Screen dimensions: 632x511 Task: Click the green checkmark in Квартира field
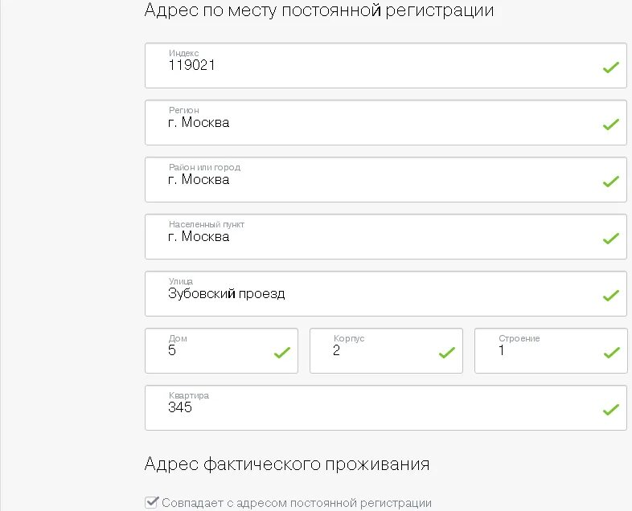coord(610,410)
